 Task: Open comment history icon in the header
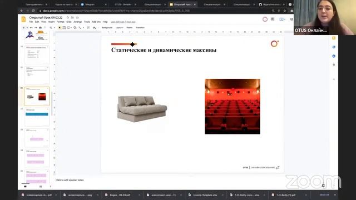(273, 19)
